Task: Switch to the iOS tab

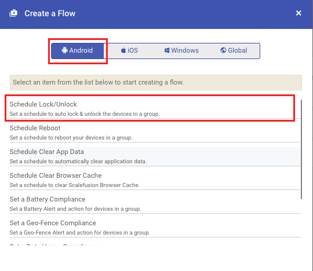Action: click(130, 51)
